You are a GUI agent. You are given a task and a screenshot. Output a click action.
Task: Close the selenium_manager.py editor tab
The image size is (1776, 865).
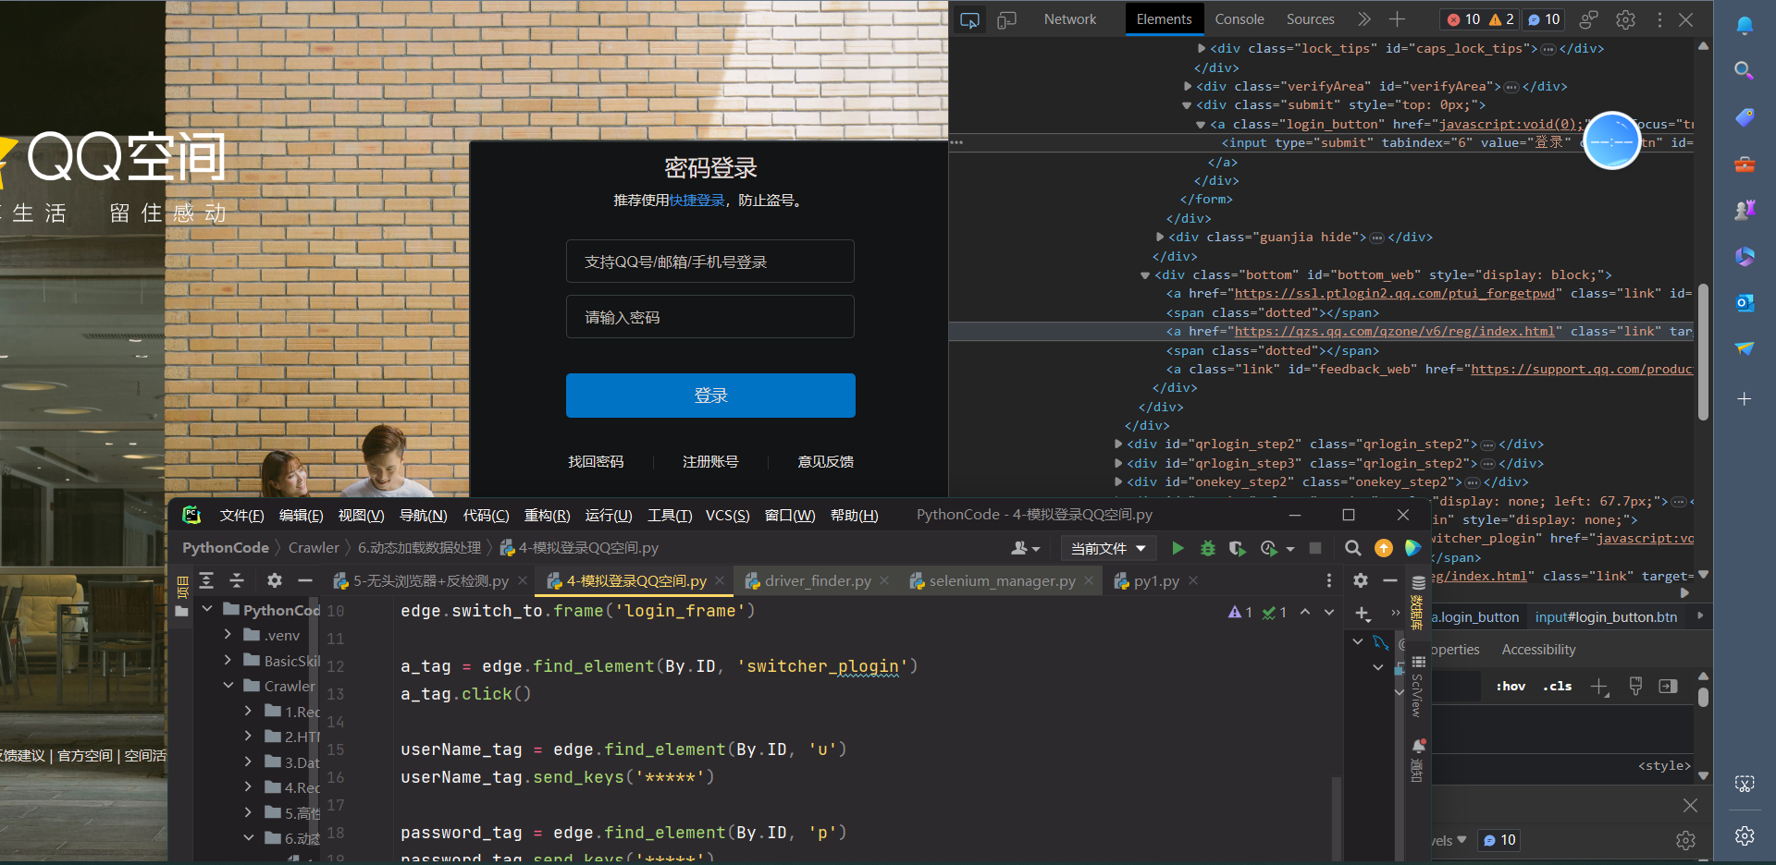(1089, 580)
